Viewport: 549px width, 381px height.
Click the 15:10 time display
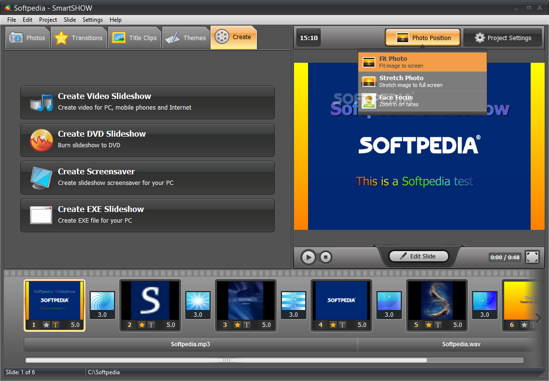309,38
